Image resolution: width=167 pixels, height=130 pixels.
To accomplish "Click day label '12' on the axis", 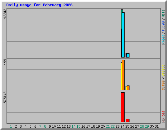I will [64, 126].
